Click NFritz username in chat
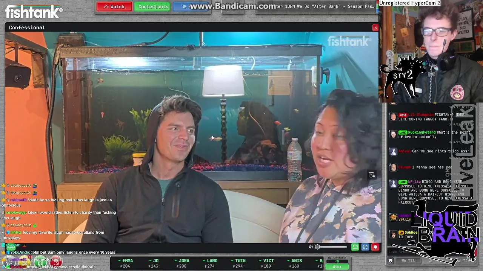This screenshot has height=271, width=483. coord(414,182)
